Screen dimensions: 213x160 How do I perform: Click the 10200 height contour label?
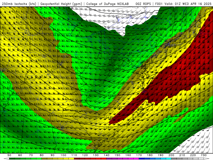tap(117, 69)
